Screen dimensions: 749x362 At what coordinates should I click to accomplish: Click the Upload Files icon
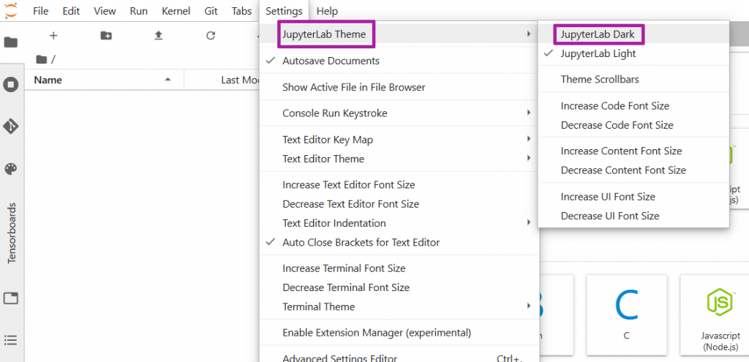point(159,35)
